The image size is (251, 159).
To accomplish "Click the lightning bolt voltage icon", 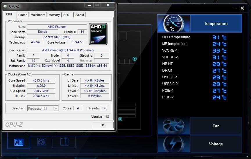I will [x=174, y=144].
